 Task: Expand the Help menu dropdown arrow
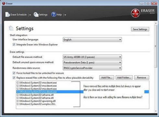click(65, 15)
